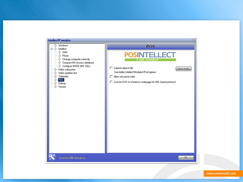Viewport: 243px width, 182px height.
Task: Close the Intellect tweaker window
Action: (x=194, y=40)
